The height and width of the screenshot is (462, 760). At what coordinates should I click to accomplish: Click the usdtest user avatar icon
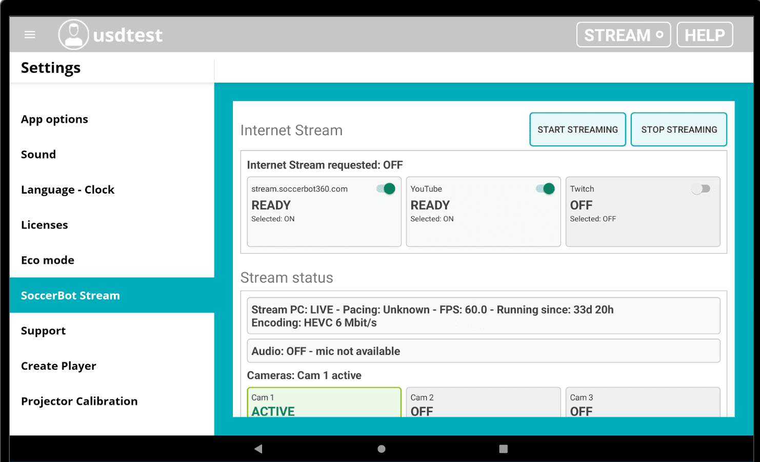(x=74, y=35)
